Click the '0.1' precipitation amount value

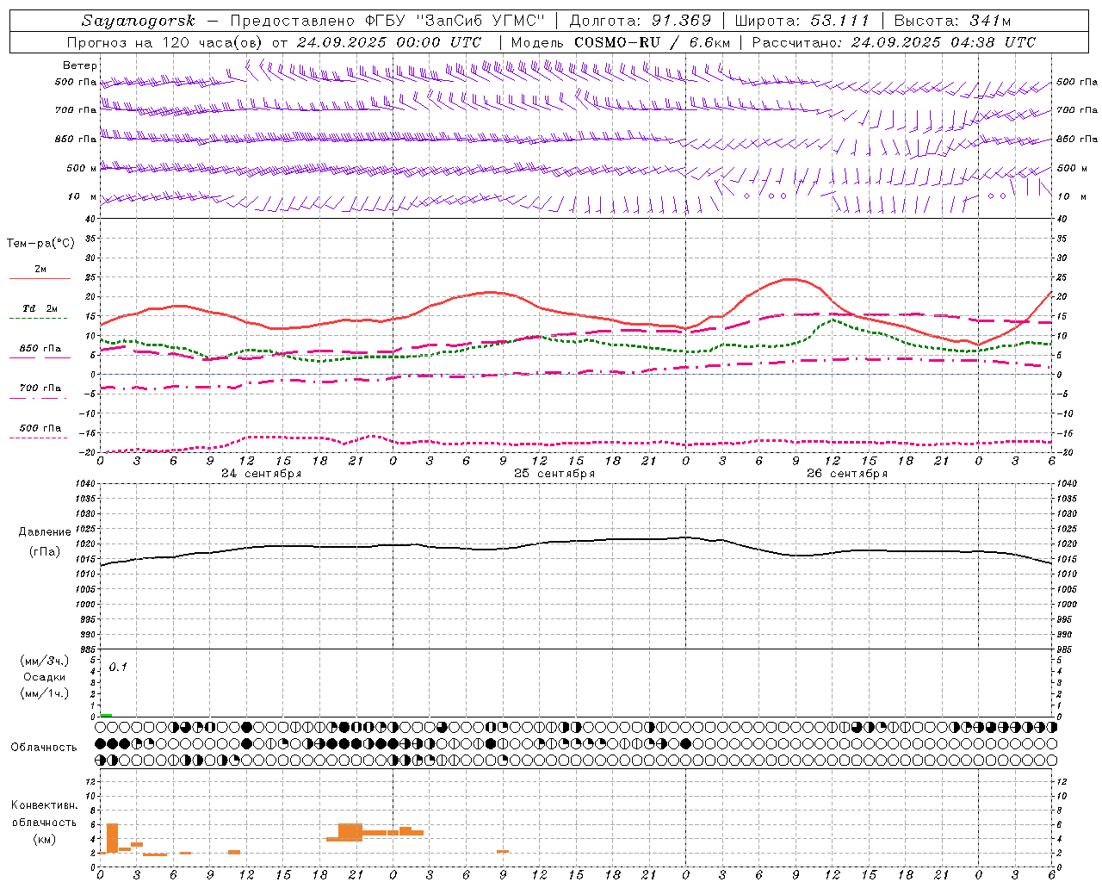pos(118,667)
